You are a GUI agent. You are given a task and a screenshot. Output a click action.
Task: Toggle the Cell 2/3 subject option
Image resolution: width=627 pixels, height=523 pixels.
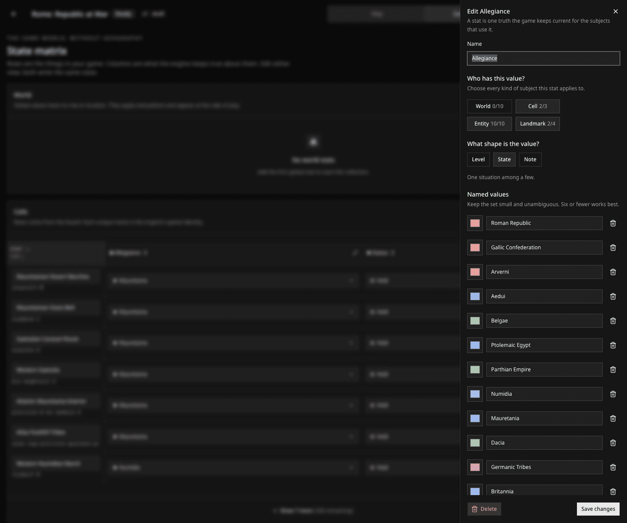(538, 106)
